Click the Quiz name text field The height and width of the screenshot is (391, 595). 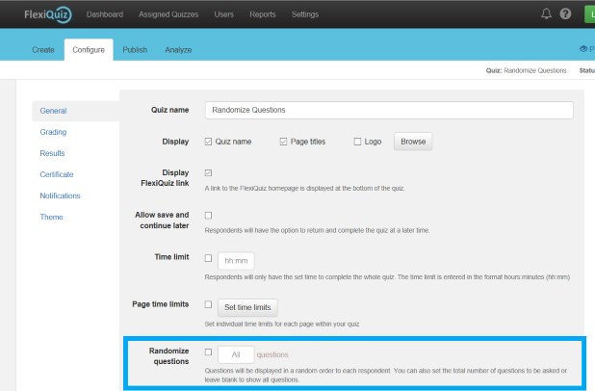[389, 110]
